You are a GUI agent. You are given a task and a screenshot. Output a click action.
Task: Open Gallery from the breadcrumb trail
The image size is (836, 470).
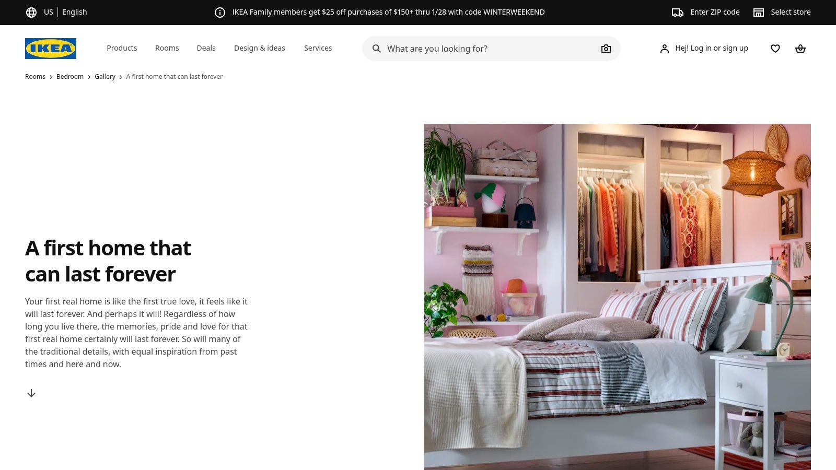click(104, 76)
